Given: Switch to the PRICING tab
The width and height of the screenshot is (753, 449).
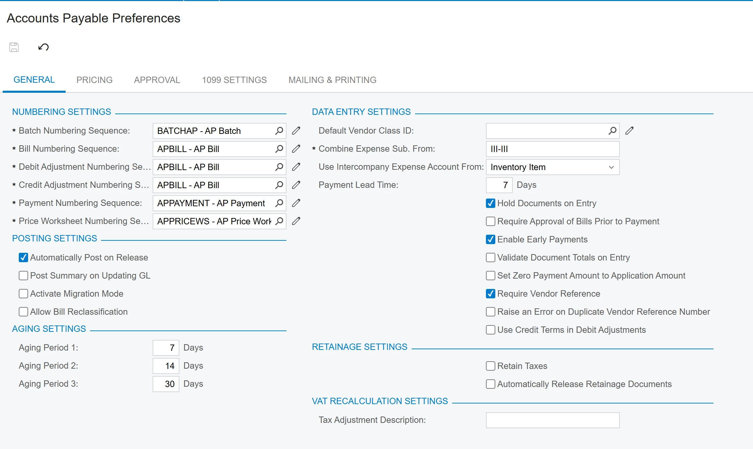Looking at the screenshot, I should pyautogui.click(x=94, y=80).
